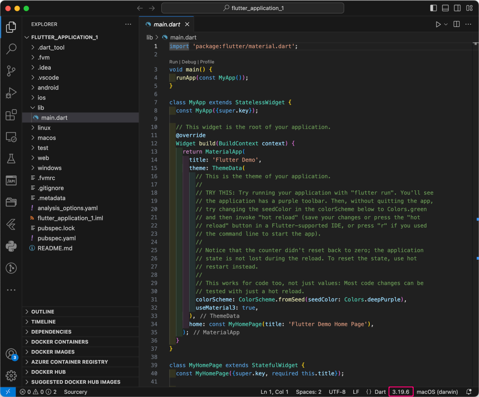Split the editor right
This screenshot has width=479, height=397.
[x=457, y=24]
